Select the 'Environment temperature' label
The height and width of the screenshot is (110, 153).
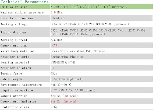pyautogui.click(x=21, y=85)
